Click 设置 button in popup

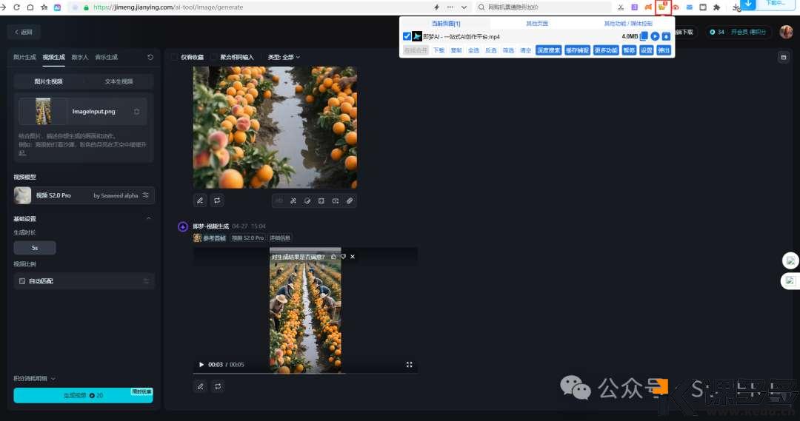(647, 50)
